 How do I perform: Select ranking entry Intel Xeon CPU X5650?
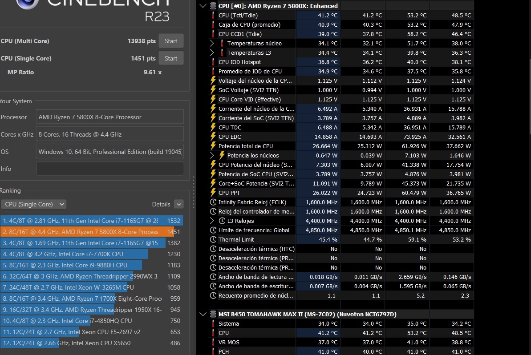92,343
